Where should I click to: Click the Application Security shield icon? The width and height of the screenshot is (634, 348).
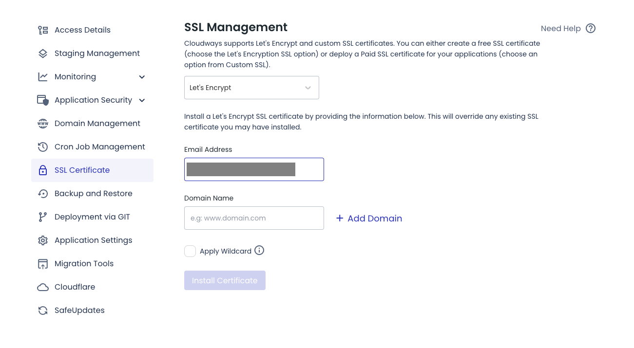pyautogui.click(x=43, y=100)
